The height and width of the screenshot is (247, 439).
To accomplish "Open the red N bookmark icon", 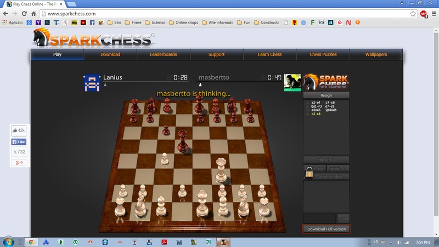I will point(348,23).
